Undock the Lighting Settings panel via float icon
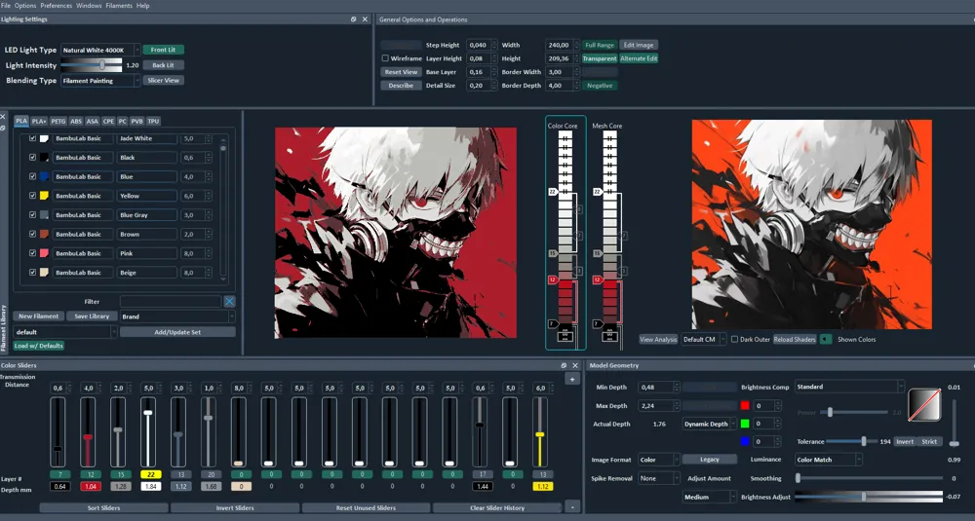 (x=353, y=19)
